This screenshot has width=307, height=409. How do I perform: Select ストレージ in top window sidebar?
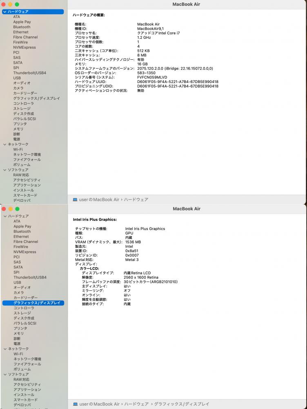point(22,108)
